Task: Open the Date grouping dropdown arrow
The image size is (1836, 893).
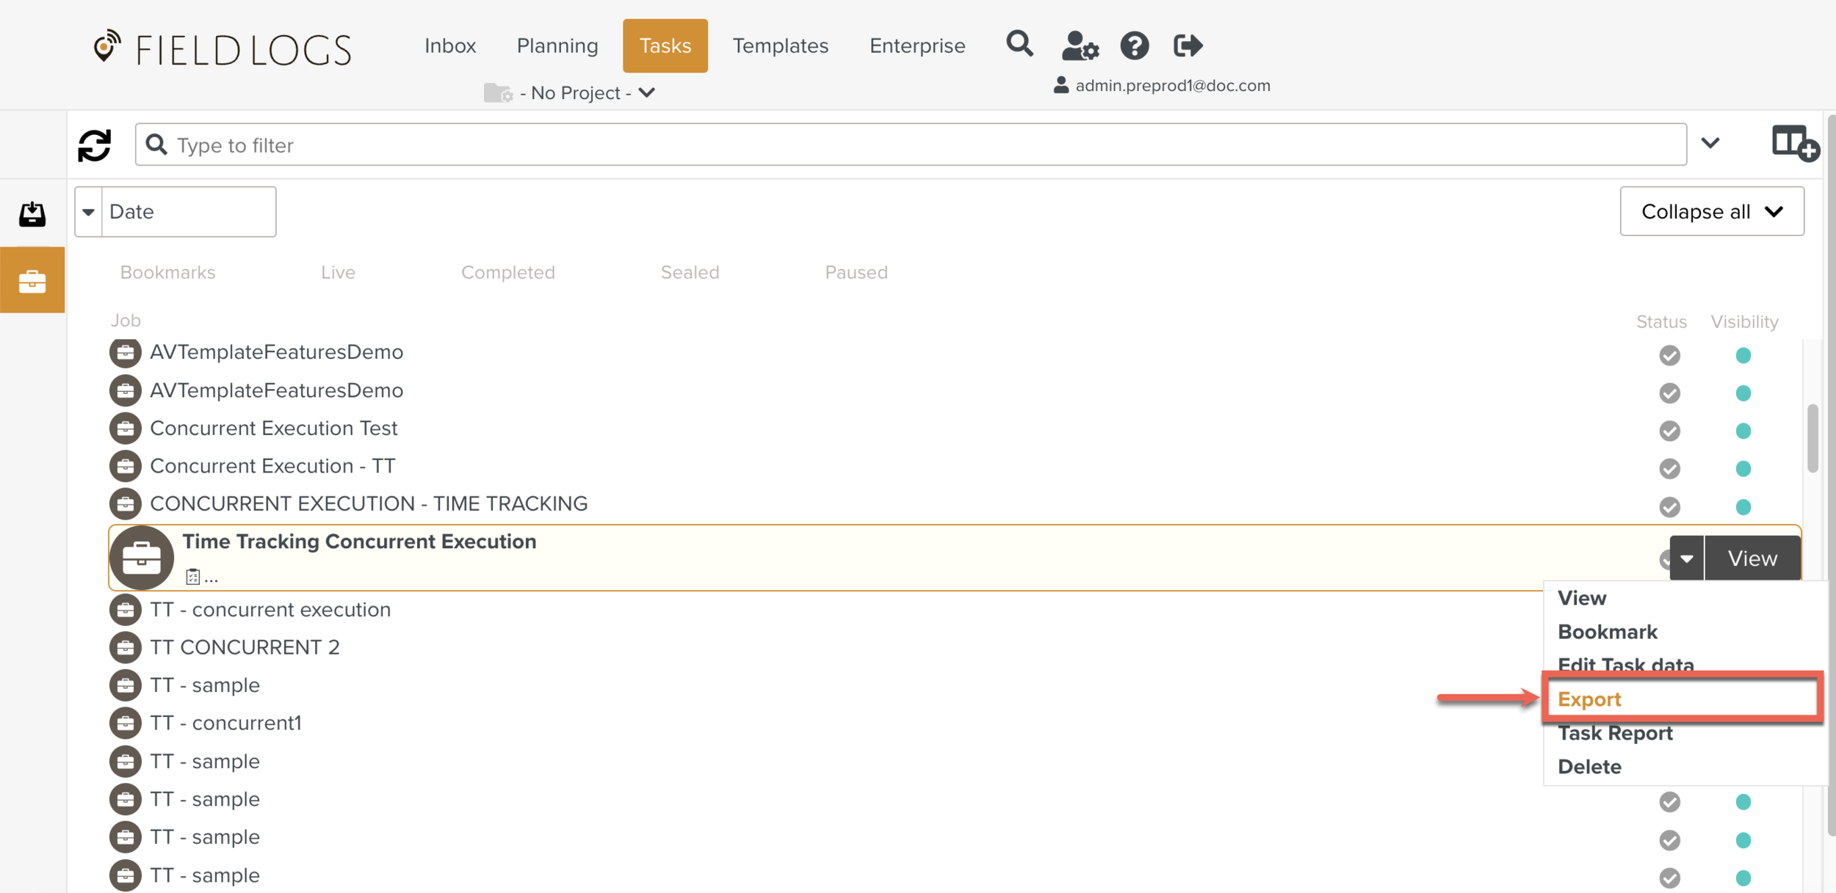Action: click(88, 212)
